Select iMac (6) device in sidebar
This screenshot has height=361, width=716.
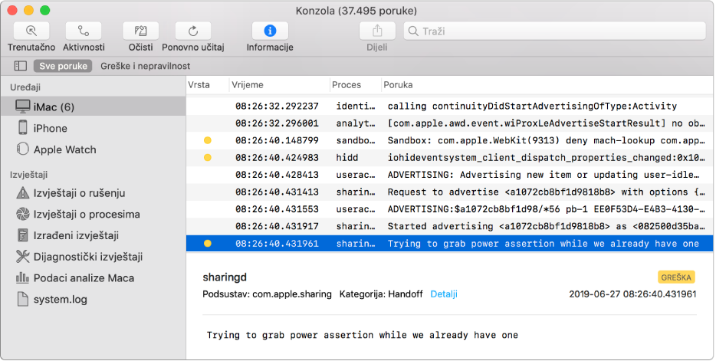coord(94,107)
